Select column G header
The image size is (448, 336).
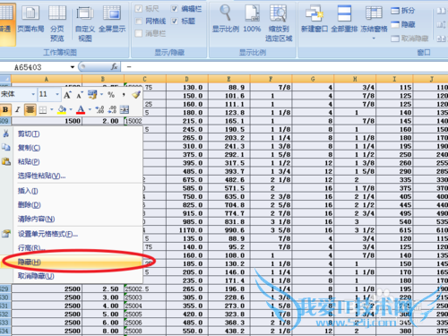coord(313,79)
